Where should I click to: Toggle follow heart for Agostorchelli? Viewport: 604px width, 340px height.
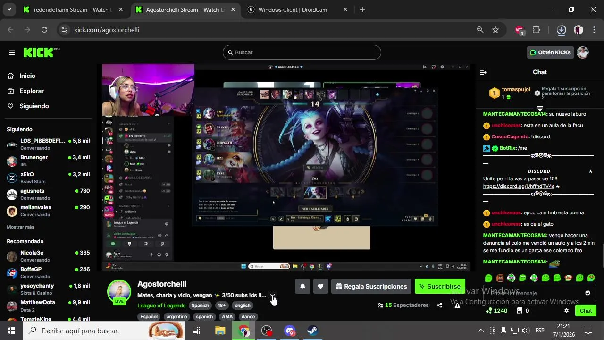320,286
